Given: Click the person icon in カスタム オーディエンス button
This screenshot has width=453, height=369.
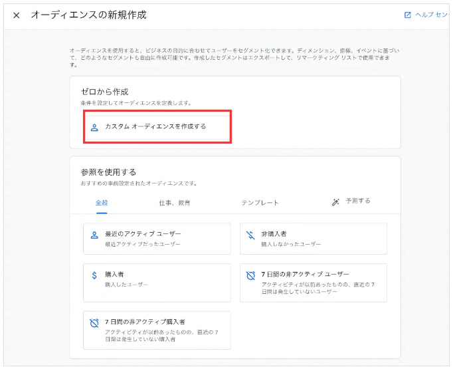Looking at the screenshot, I should click(x=94, y=127).
